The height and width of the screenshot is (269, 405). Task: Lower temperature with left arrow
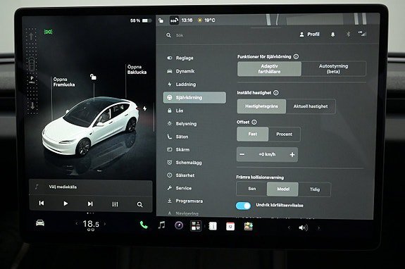(77, 223)
